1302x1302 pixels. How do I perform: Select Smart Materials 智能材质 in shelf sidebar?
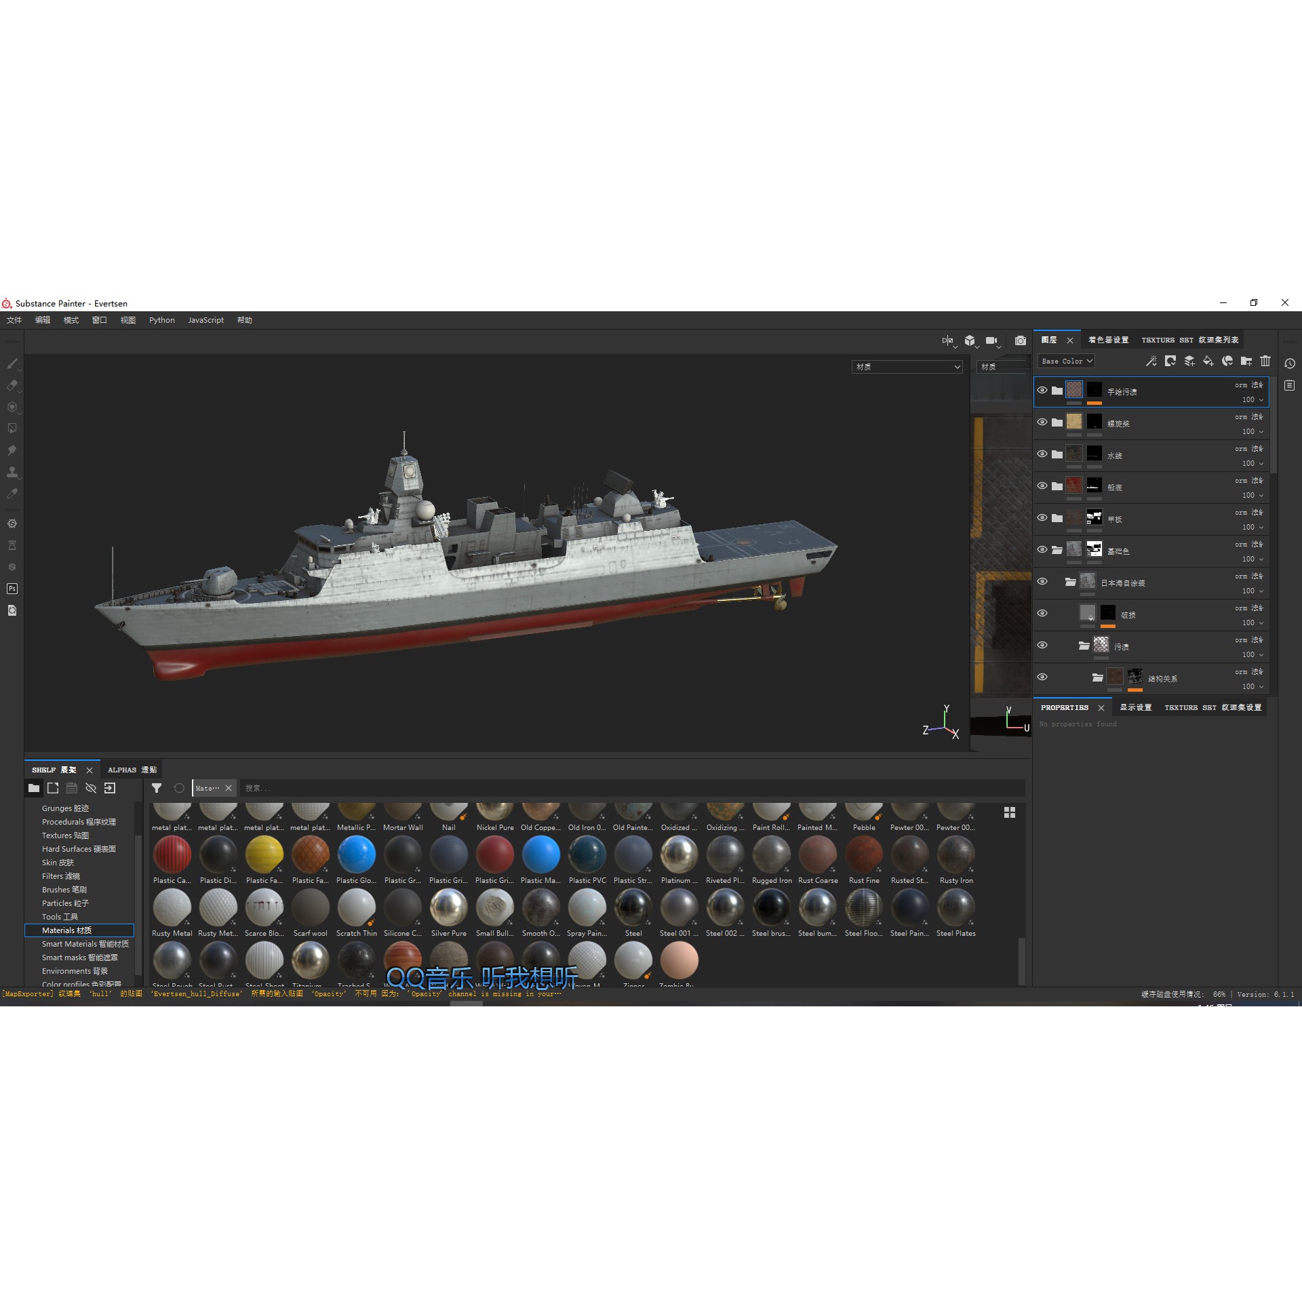(85, 944)
